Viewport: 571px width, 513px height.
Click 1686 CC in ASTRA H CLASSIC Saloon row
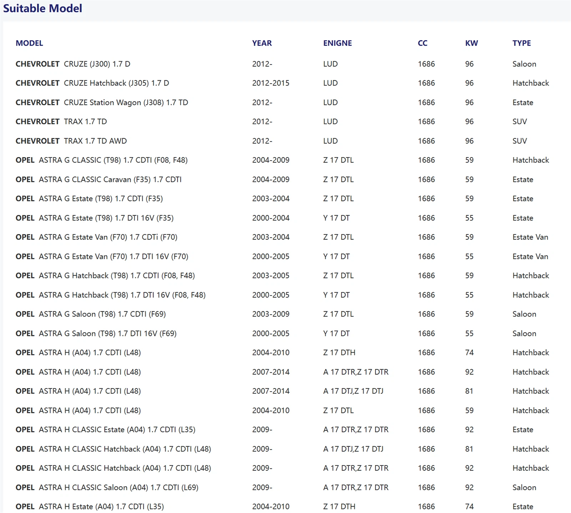tap(426, 488)
